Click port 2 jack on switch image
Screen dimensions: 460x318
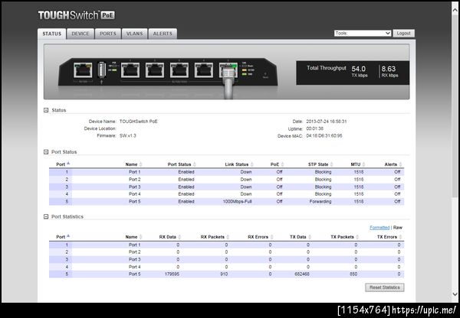click(155, 70)
